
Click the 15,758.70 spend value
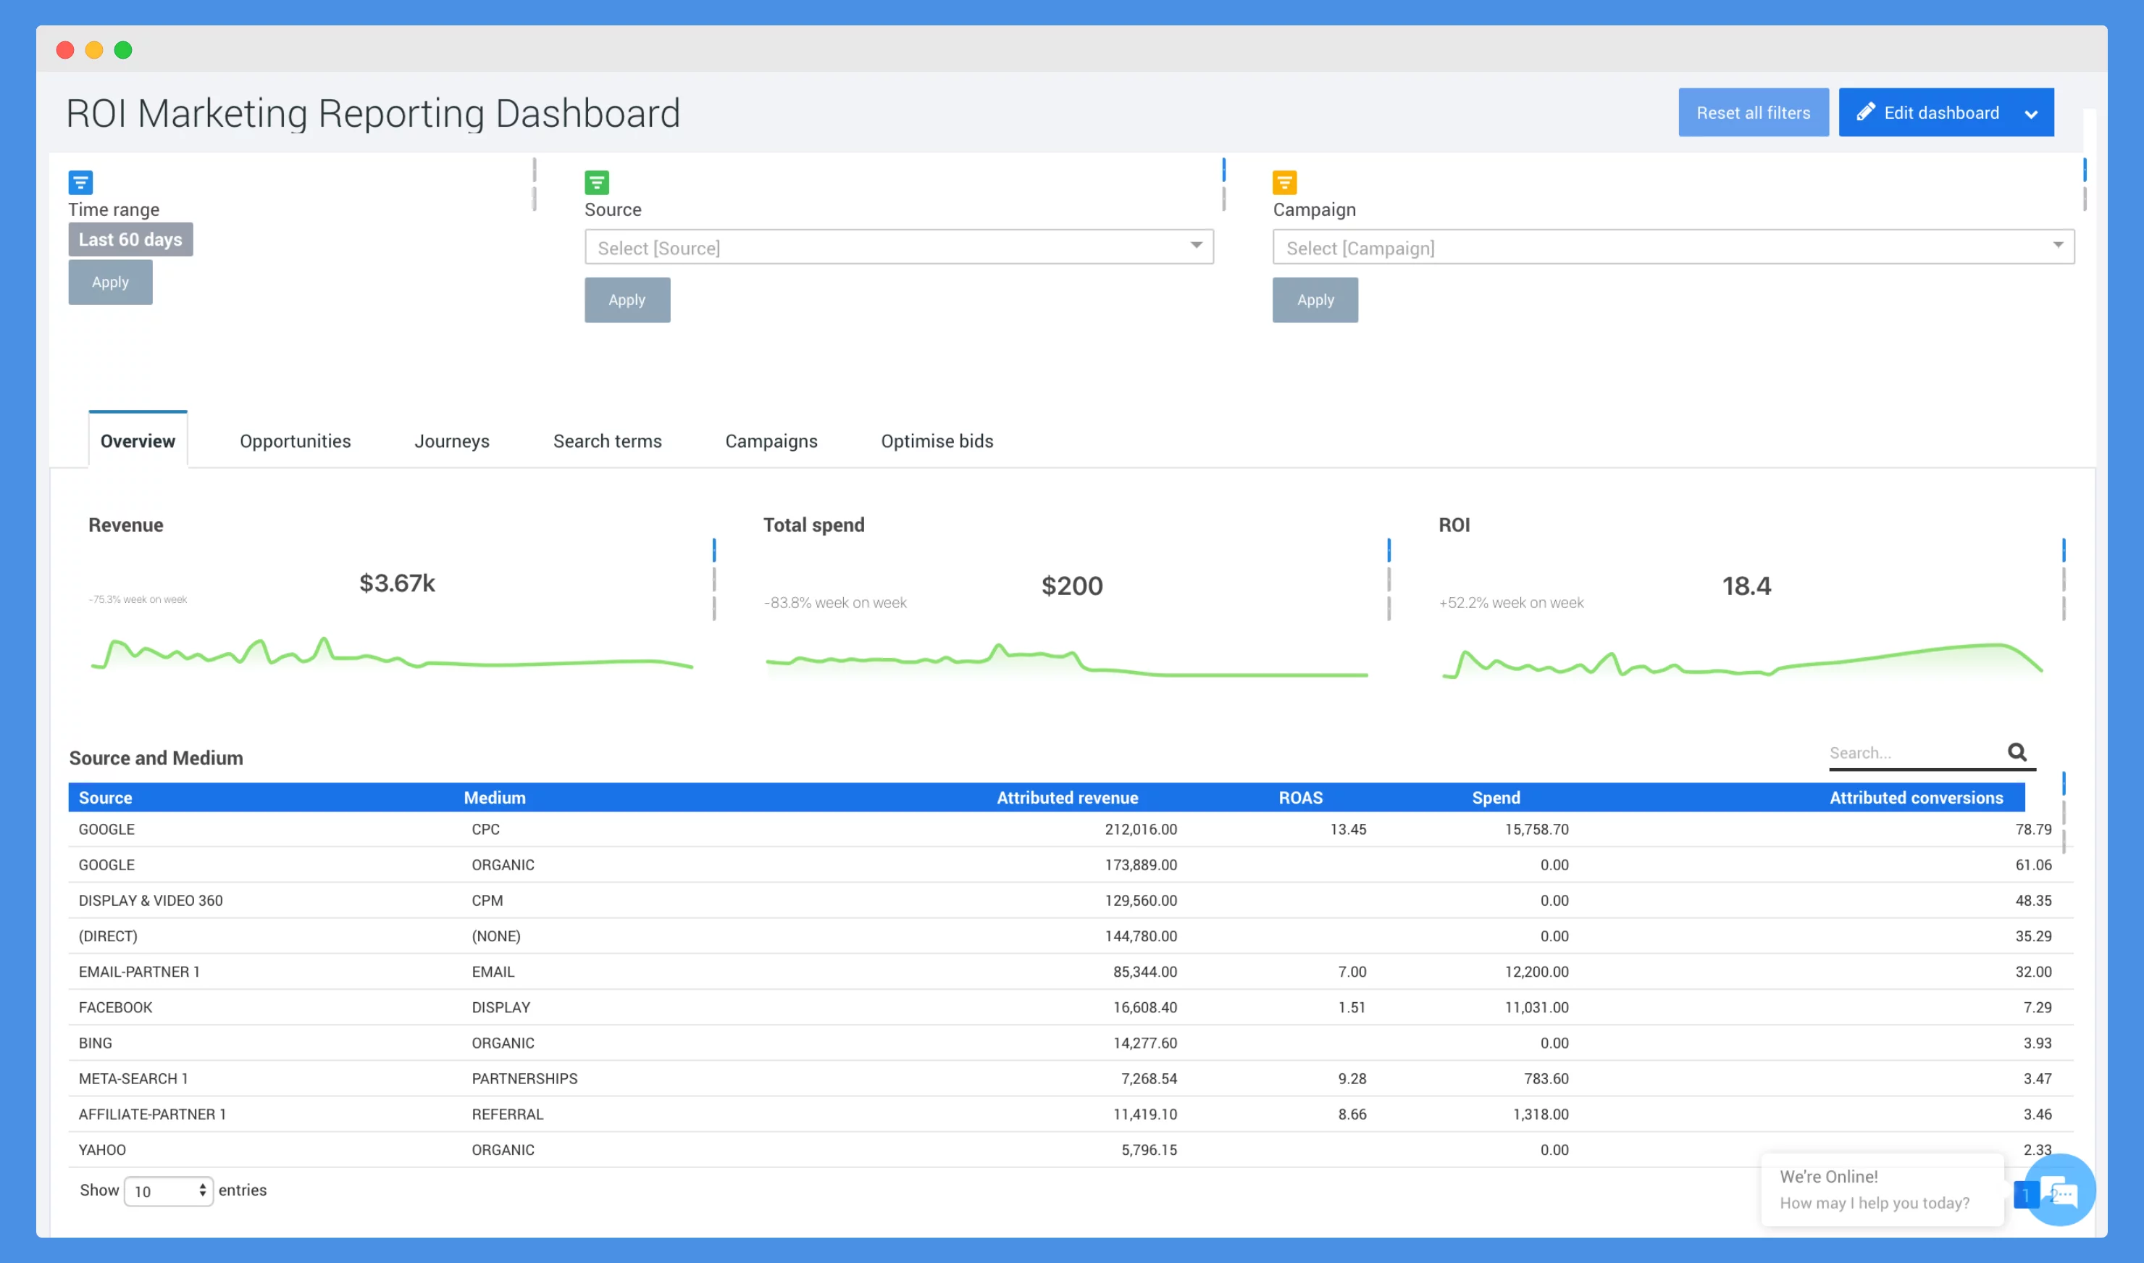pos(1536,830)
